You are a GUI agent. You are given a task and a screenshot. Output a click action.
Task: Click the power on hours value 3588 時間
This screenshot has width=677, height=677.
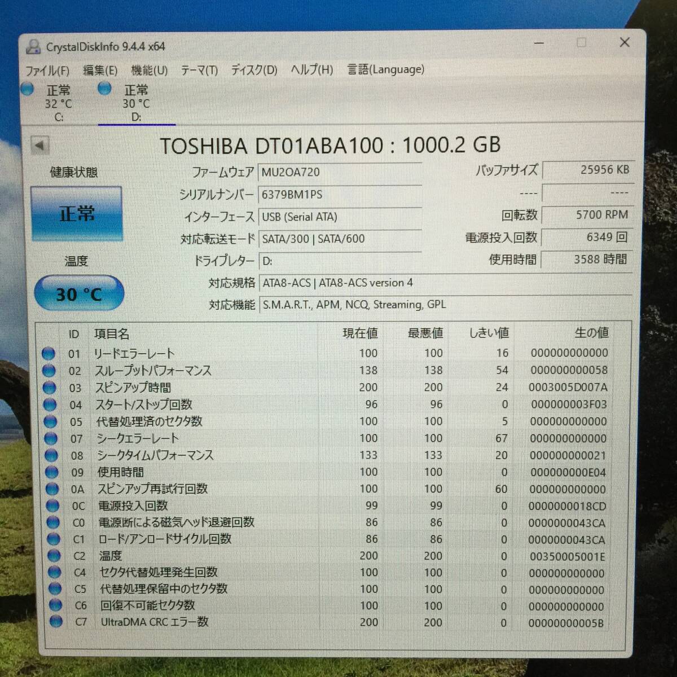pyautogui.click(x=587, y=260)
